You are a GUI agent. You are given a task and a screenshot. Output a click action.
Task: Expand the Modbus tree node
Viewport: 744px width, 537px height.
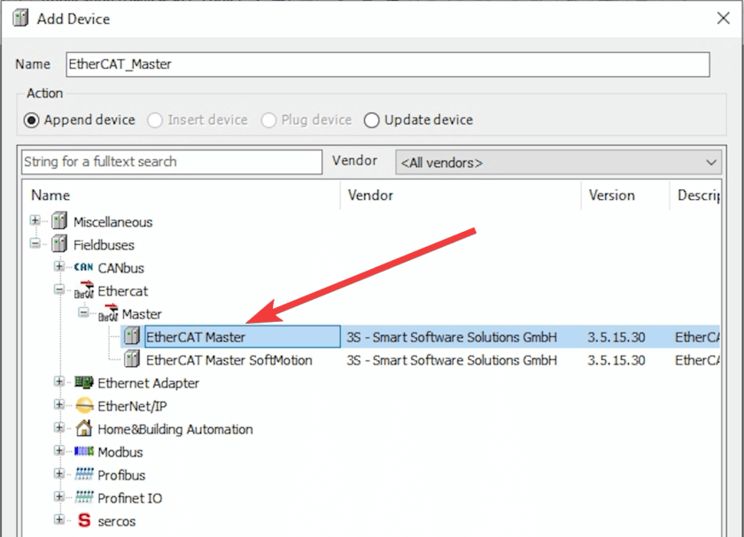click(58, 450)
